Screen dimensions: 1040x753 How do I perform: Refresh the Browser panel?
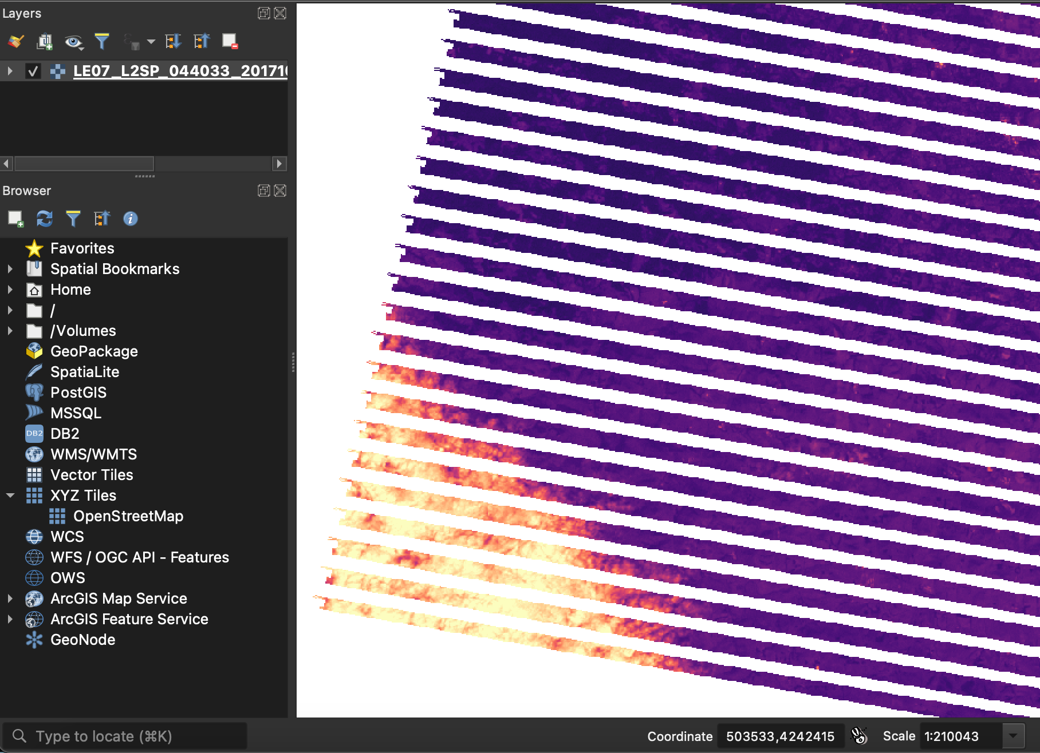pos(44,219)
